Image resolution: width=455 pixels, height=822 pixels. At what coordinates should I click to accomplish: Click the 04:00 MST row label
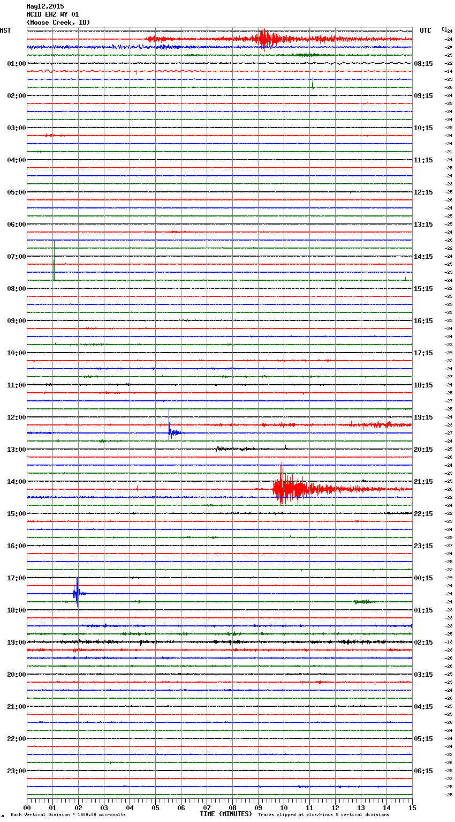(x=17, y=160)
